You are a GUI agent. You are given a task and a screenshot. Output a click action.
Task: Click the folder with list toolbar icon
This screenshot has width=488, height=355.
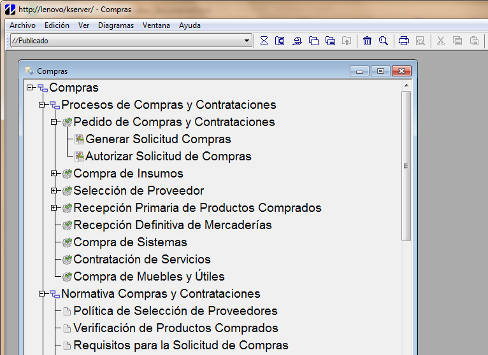point(330,41)
